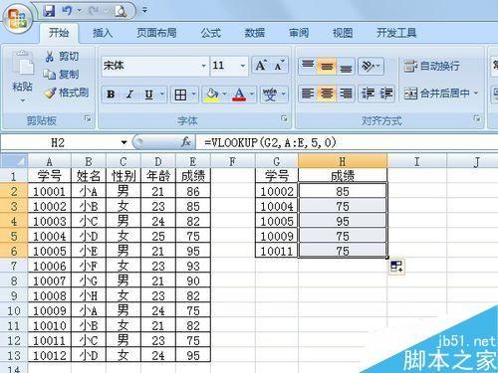Open the Office button menu

click(18, 19)
